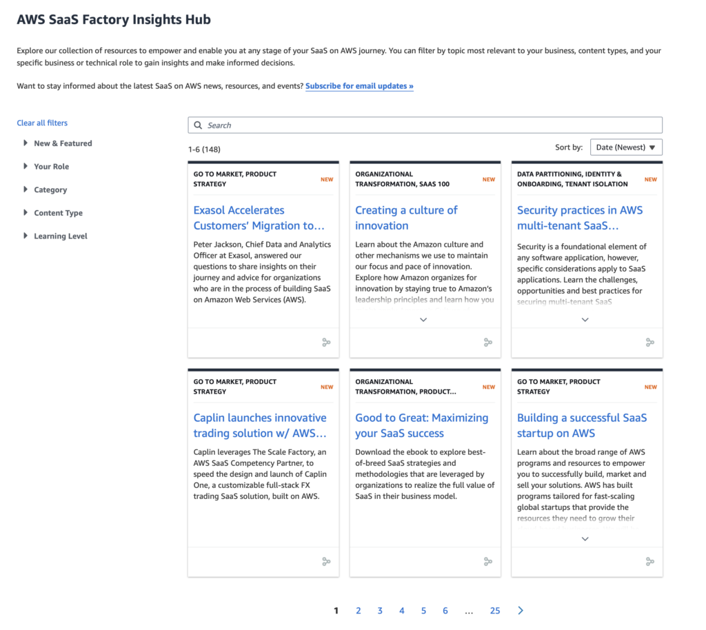Expand the Learning Level filter
Image resolution: width=706 pixels, height=630 pixels.
(x=60, y=236)
